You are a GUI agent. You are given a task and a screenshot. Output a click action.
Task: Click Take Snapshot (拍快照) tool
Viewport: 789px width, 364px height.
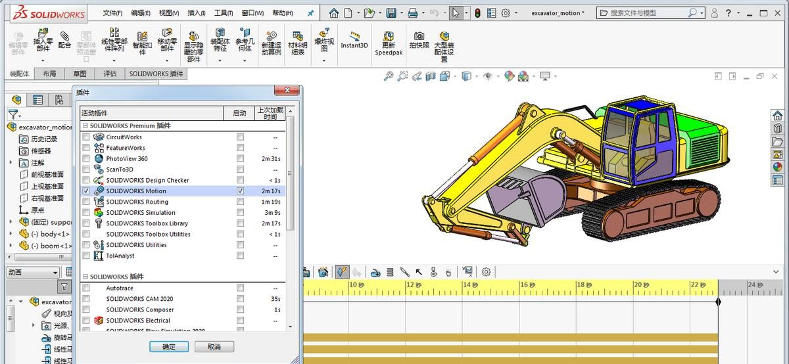tap(419, 40)
